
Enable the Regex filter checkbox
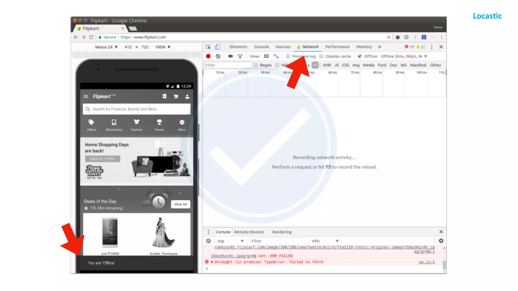point(256,65)
